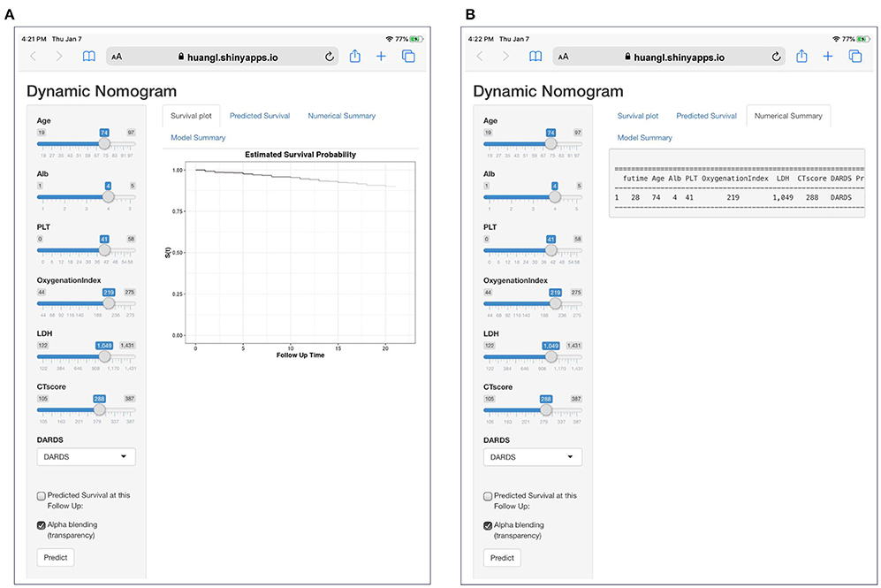
Task: Switch to Predicted Survival tab in panel A
Action: pos(260,116)
